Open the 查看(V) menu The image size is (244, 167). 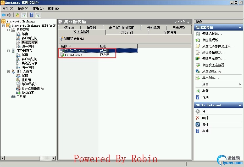tap(38, 9)
